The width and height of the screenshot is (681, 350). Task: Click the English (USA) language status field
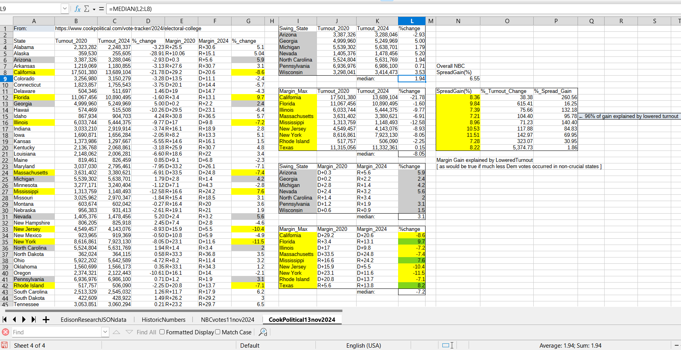(363, 345)
